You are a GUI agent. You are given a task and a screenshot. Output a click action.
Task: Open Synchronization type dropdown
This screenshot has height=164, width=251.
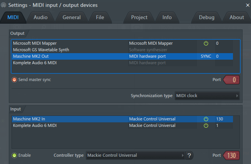pyautogui.click(x=207, y=96)
